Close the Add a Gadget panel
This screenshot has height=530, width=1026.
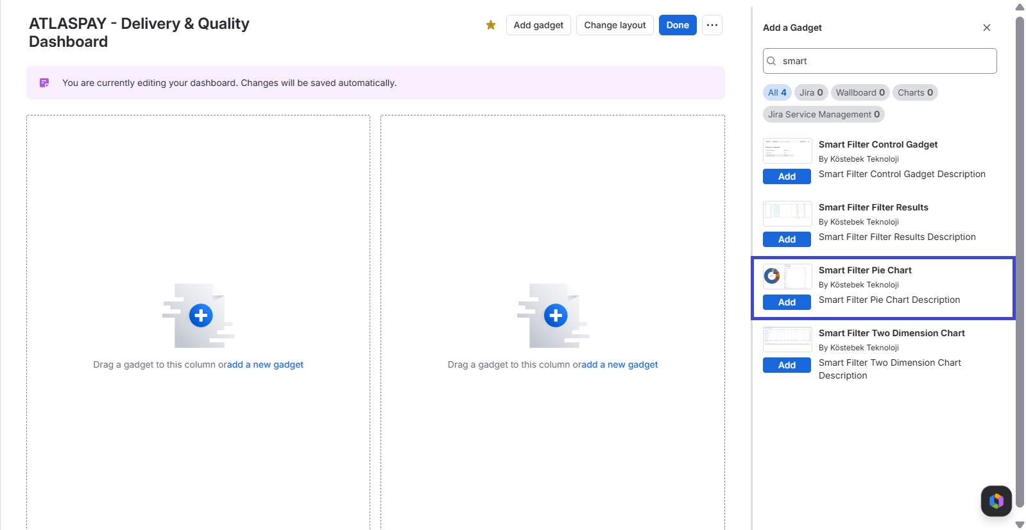(x=987, y=28)
